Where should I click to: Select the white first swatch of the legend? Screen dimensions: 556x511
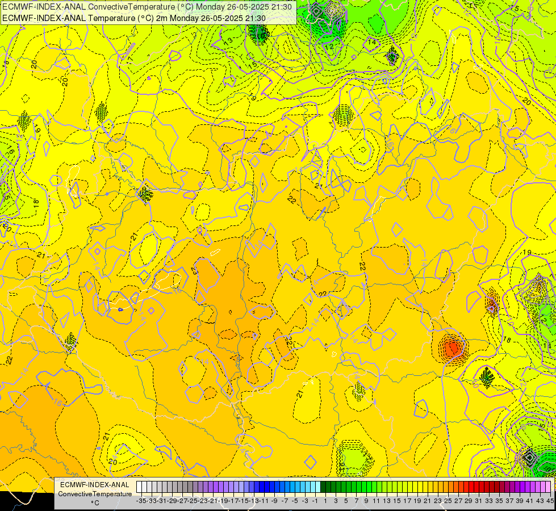coord(139,487)
